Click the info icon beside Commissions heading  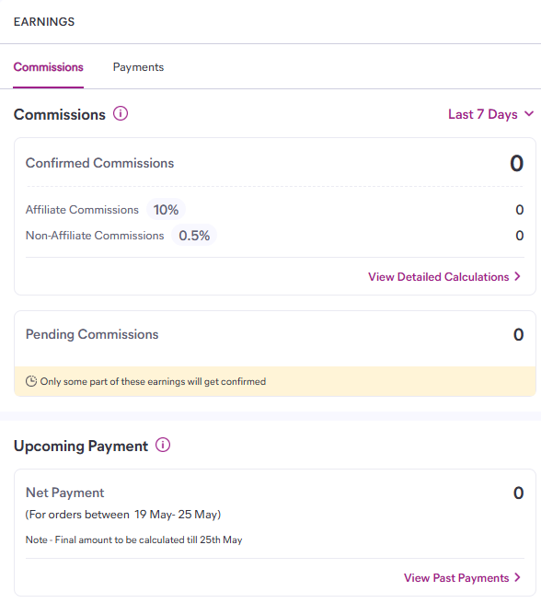[121, 114]
